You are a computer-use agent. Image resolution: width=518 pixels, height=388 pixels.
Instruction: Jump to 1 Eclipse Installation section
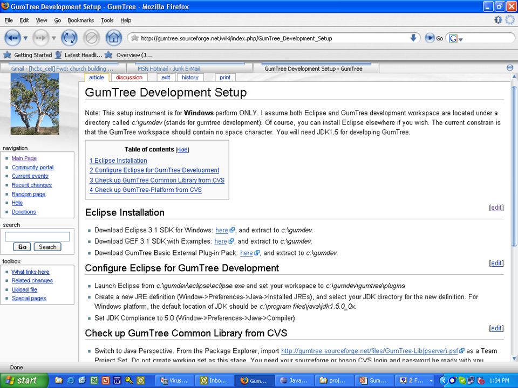pyautogui.click(x=118, y=161)
